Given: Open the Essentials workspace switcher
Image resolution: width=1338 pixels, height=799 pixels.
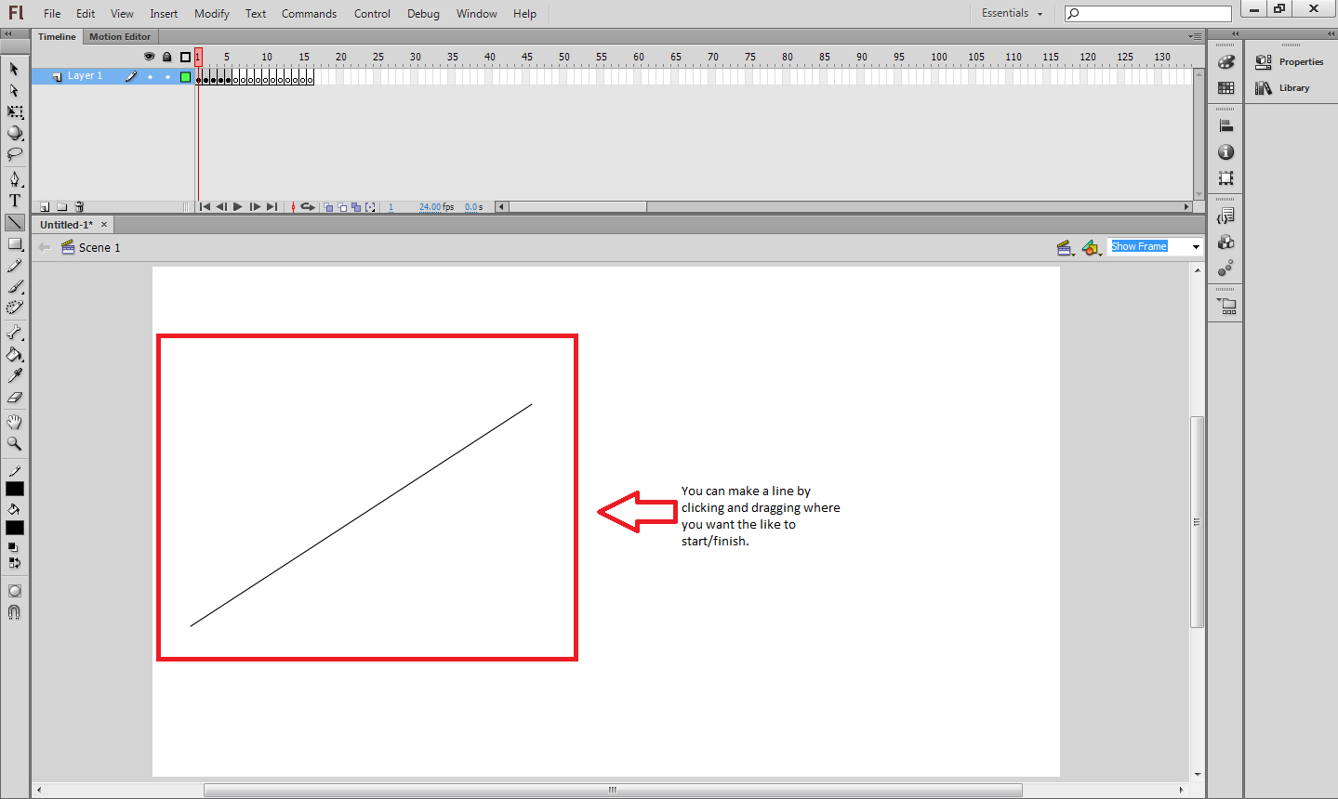Looking at the screenshot, I should coord(1011,13).
